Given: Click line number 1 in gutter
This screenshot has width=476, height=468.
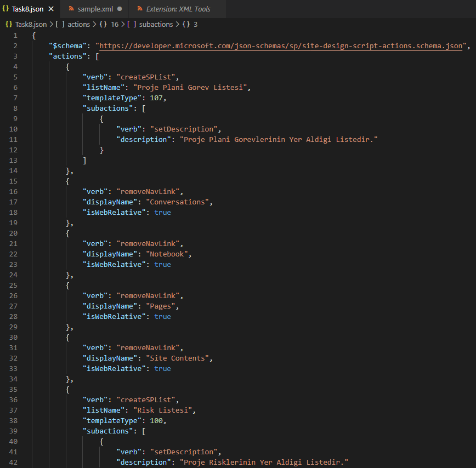Looking at the screenshot, I should point(15,36).
